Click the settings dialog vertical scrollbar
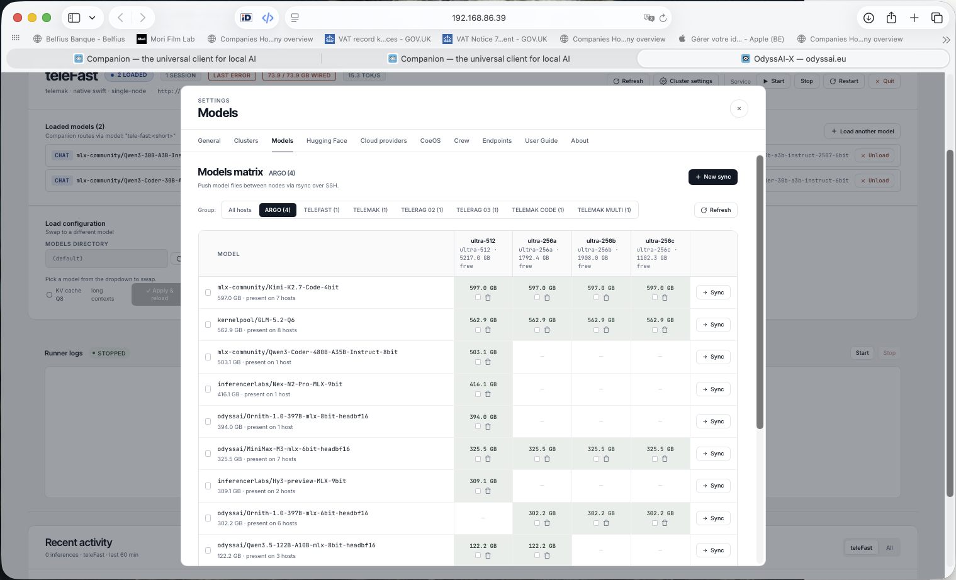The height and width of the screenshot is (580, 956). click(760, 292)
